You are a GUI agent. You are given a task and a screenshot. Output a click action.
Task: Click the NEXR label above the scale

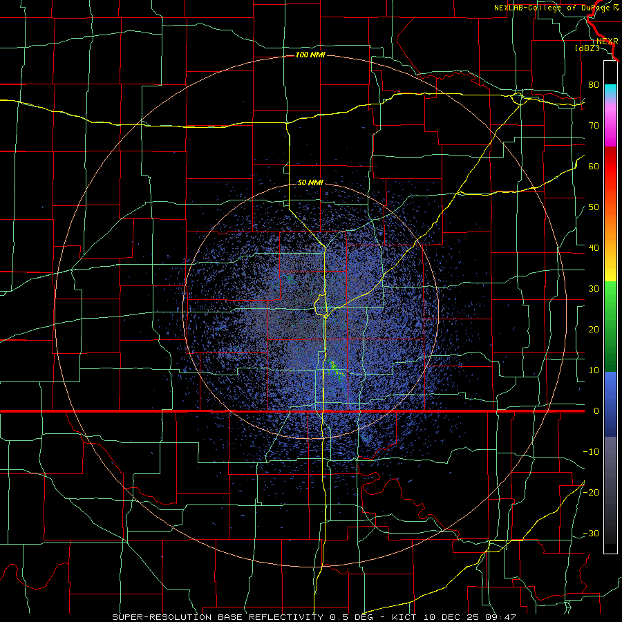(x=607, y=41)
